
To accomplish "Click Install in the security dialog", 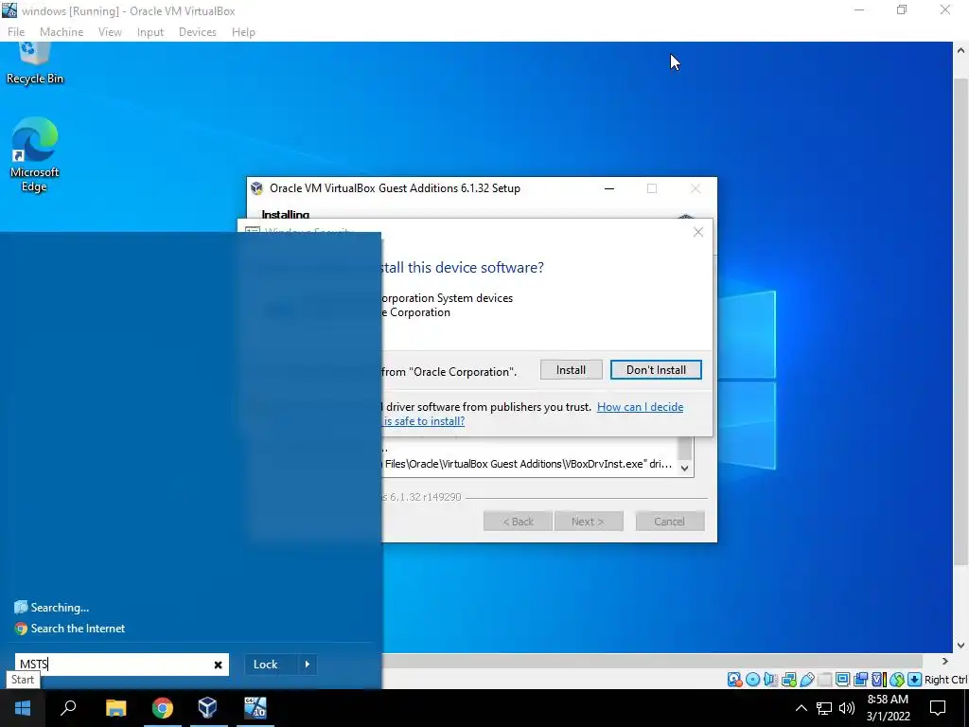I will click(x=571, y=370).
